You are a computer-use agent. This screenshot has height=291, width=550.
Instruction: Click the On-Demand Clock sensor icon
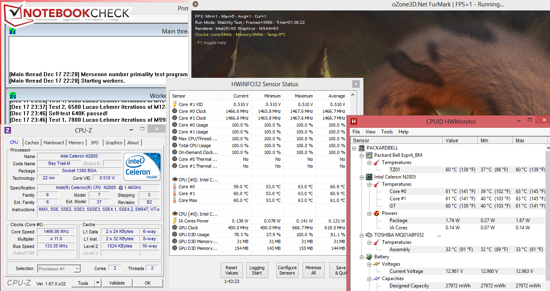pyautogui.click(x=174, y=152)
